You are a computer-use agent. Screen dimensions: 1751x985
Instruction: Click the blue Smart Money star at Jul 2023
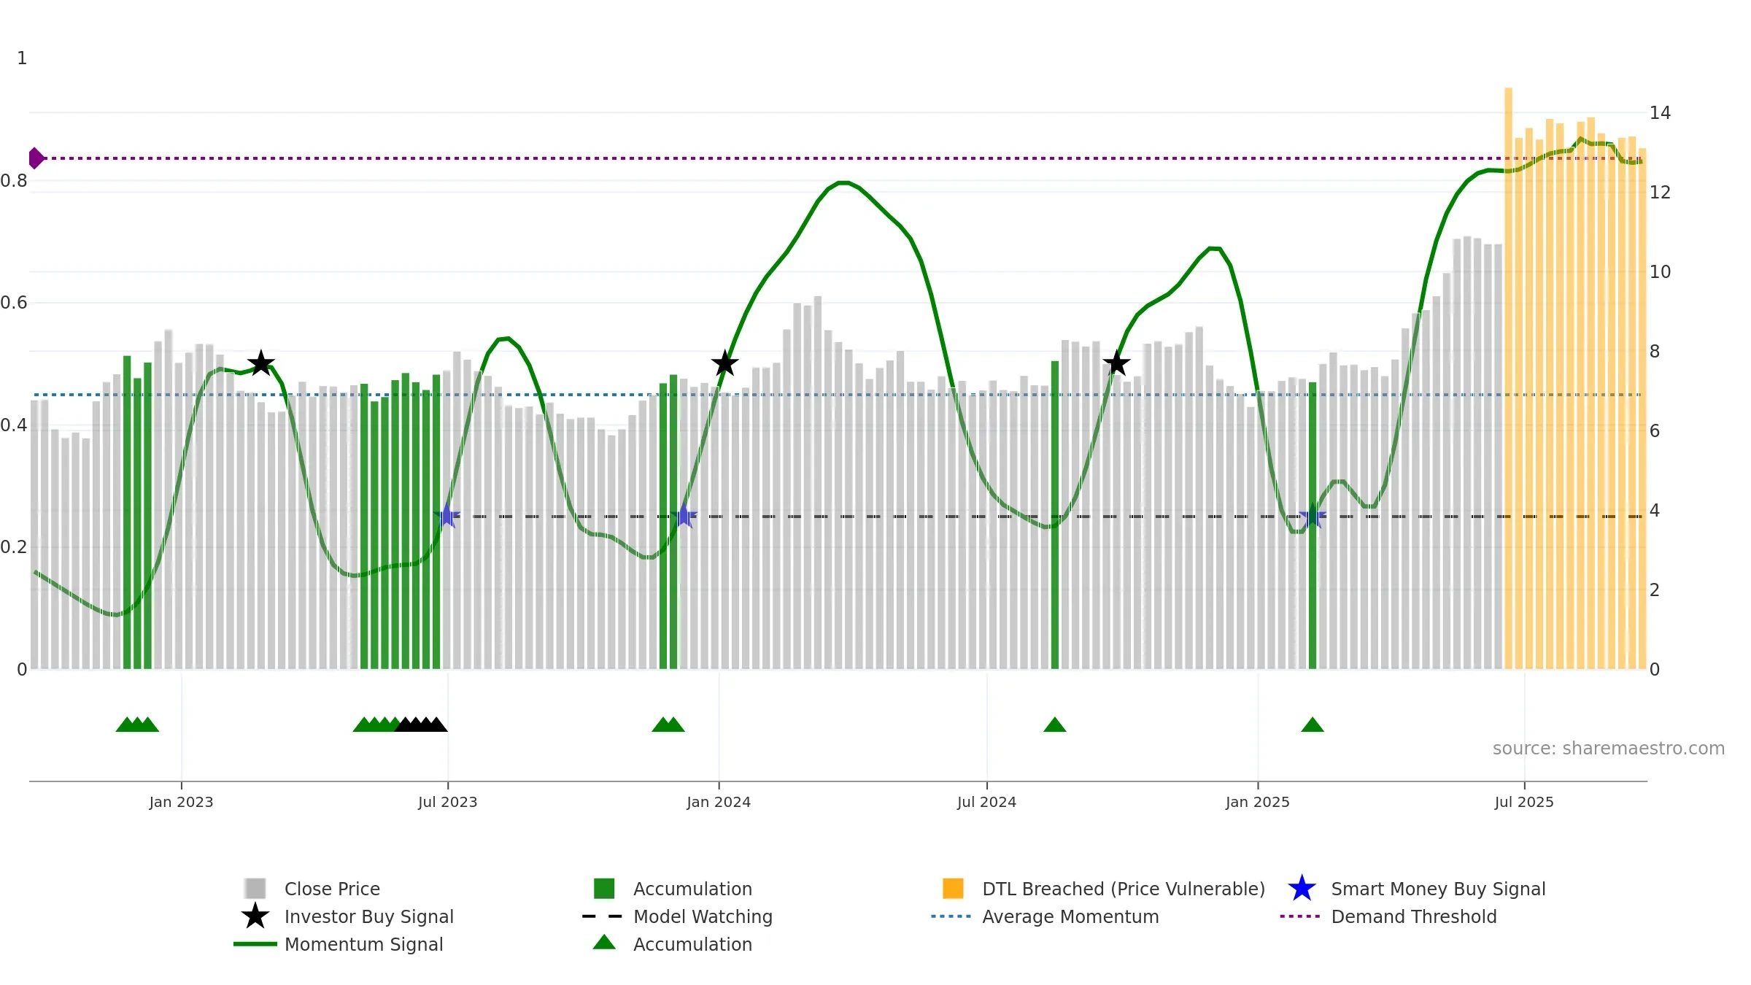click(x=447, y=516)
